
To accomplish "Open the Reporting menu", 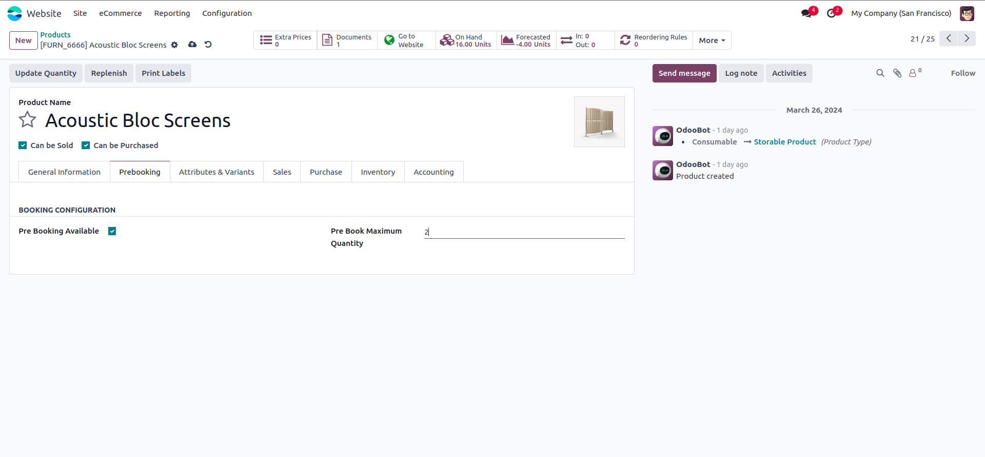I will click(172, 13).
